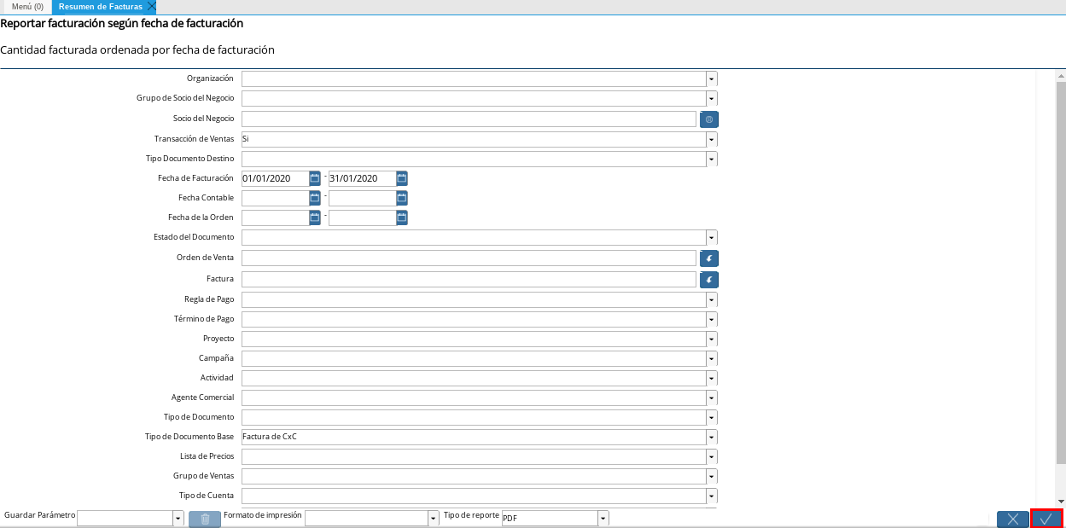Open calendar for Fecha de la Orden start date
Image resolution: width=1066 pixels, height=528 pixels.
coord(315,218)
